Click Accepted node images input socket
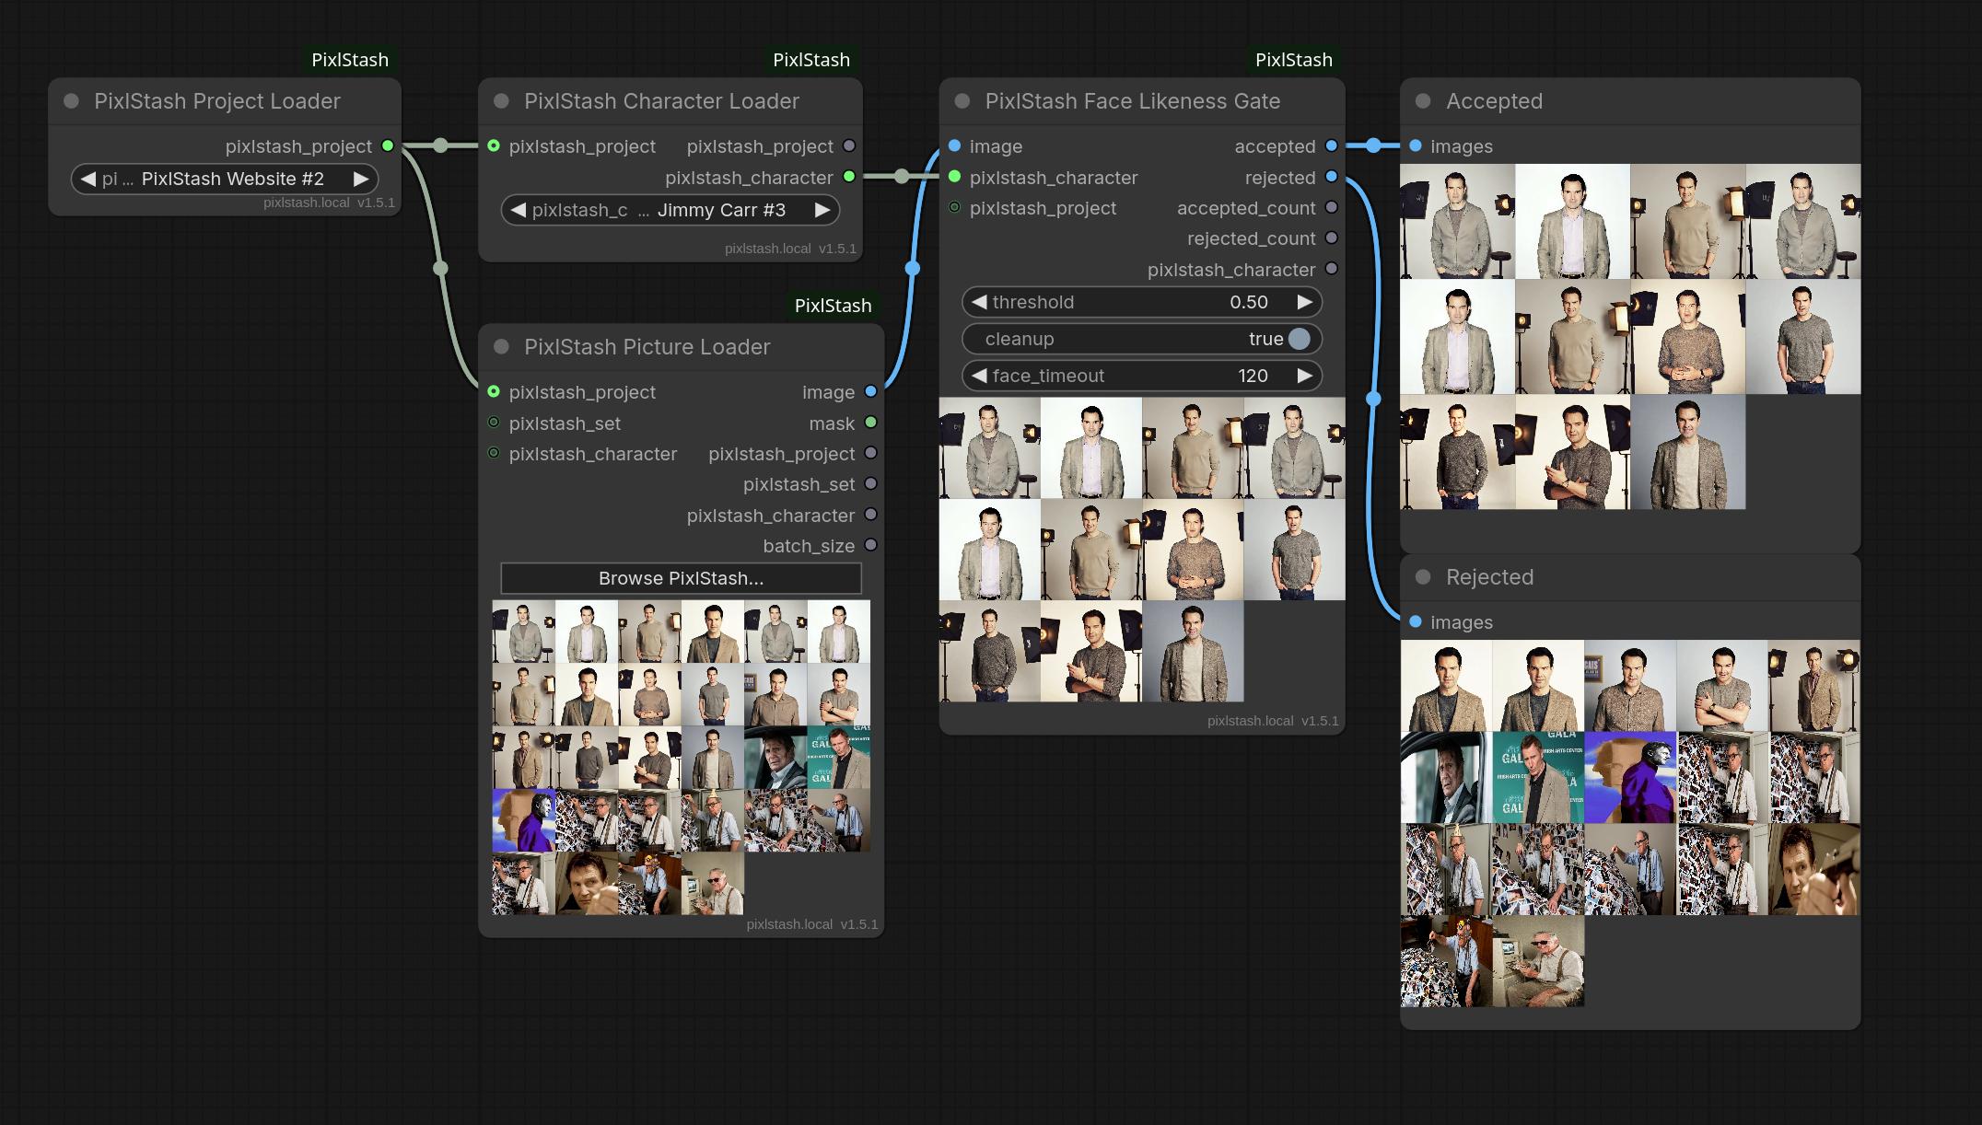 pos(1416,145)
